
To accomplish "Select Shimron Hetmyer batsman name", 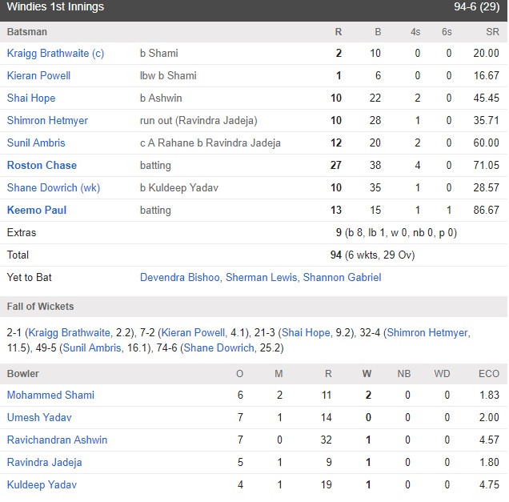I will coord(47,120).
